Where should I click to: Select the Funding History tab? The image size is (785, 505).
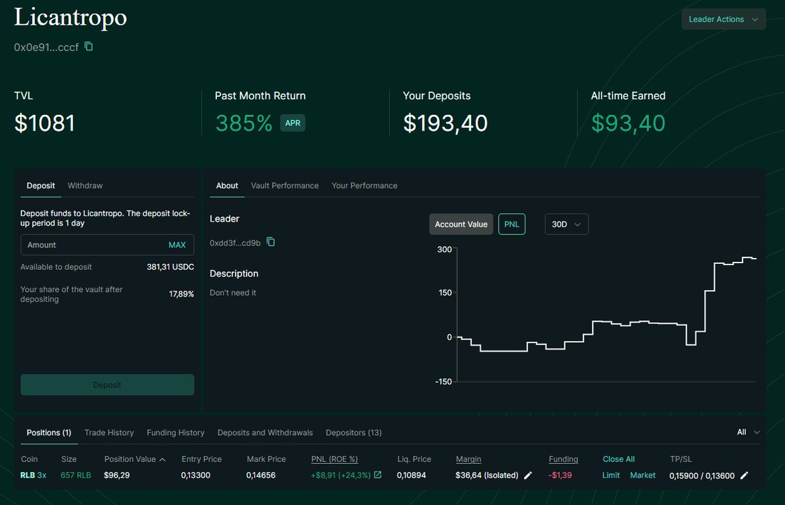(x=175, y=432)
